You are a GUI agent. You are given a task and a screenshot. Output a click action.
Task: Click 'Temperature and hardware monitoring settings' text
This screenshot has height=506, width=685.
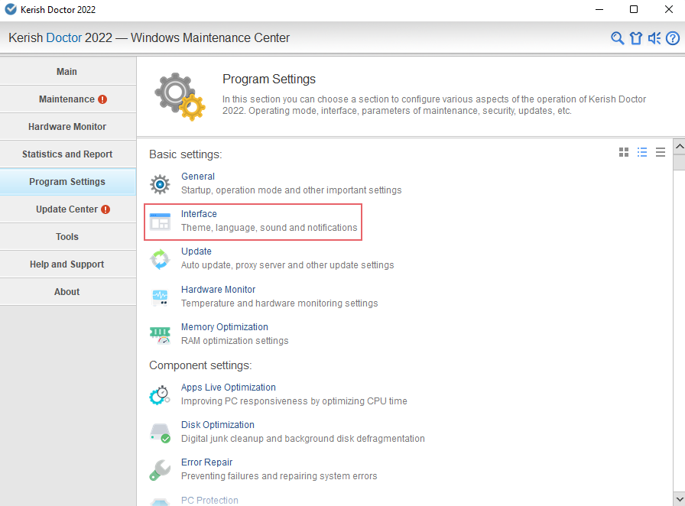point(280,303)
